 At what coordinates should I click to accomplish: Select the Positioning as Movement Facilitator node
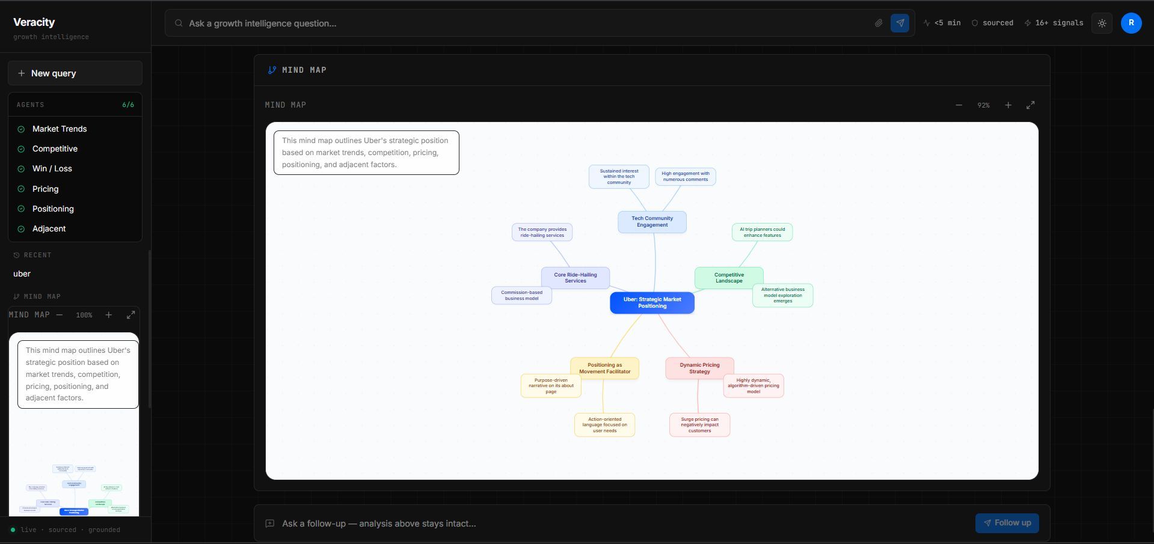pyautogui.click(x=604, y=368)
